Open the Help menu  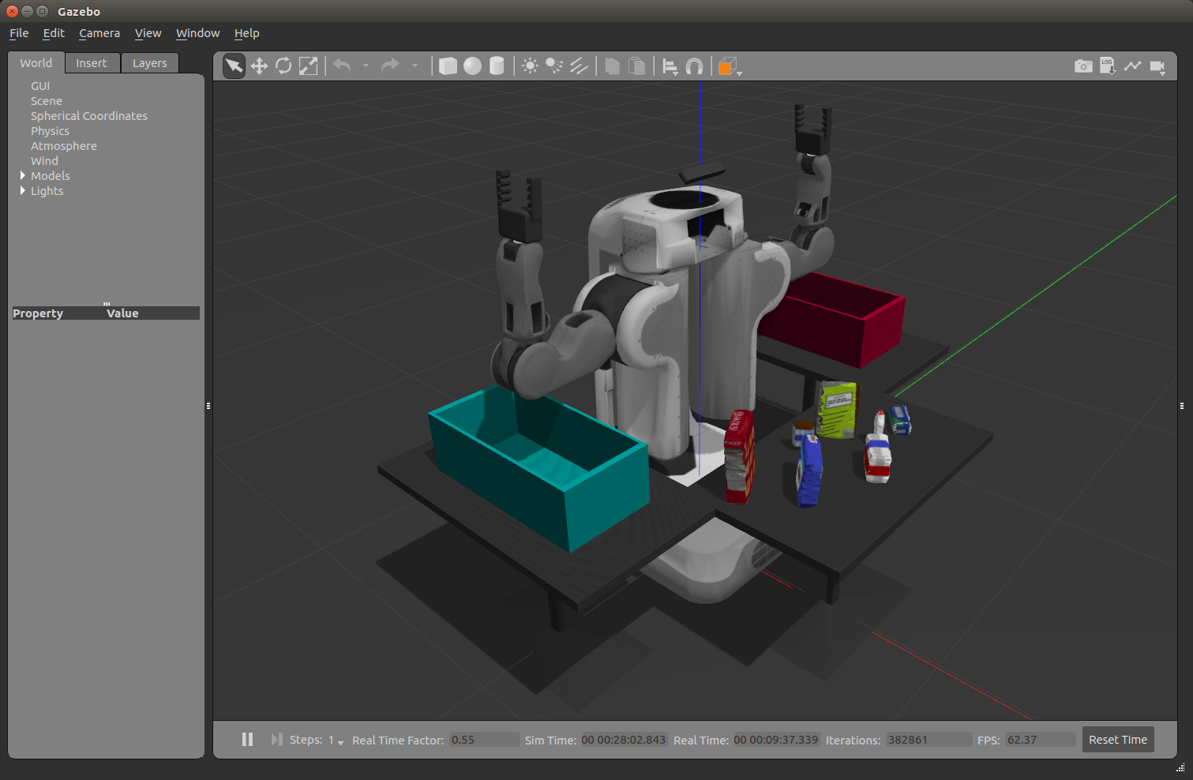coord(246,33)
